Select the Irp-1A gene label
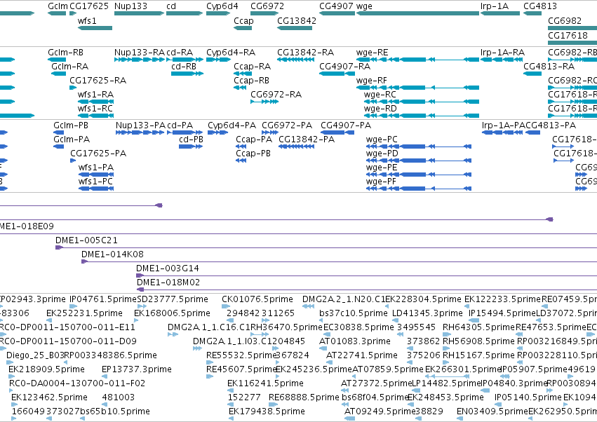 [494, 6]
